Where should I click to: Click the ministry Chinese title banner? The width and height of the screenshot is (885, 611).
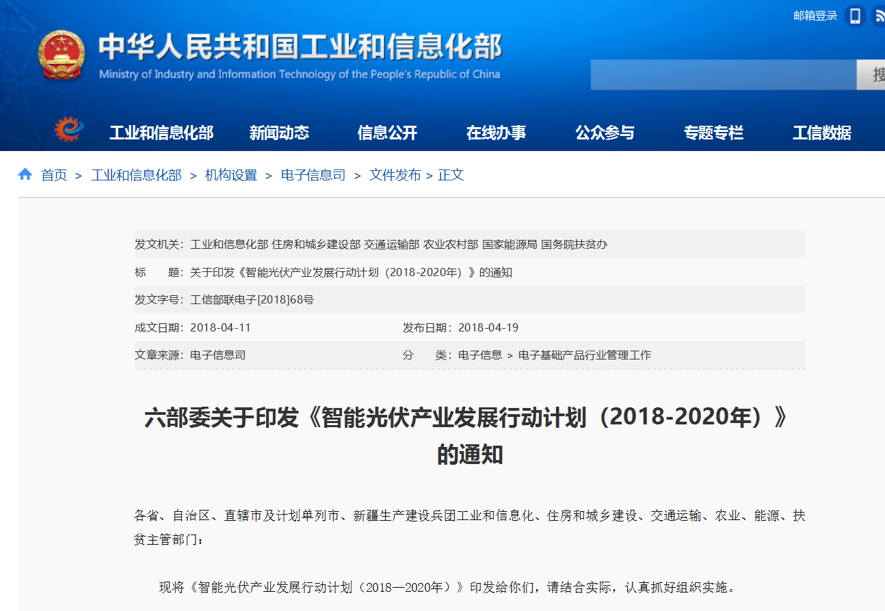[x=300, y=46]
